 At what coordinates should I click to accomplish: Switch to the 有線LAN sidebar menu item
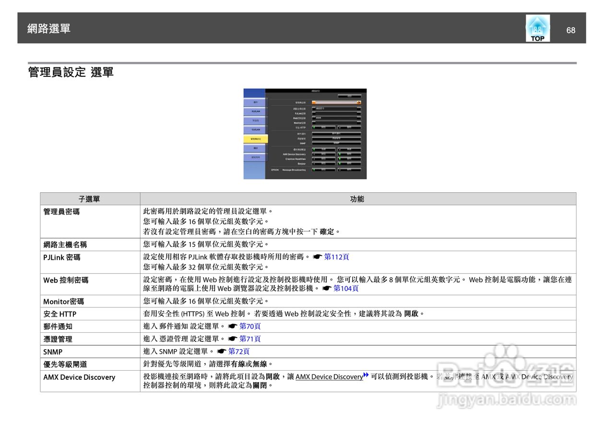point(255,129)
